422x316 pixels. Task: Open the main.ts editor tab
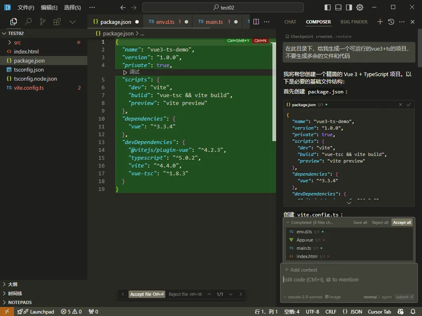pyautogui.click(x=214, y=22)
